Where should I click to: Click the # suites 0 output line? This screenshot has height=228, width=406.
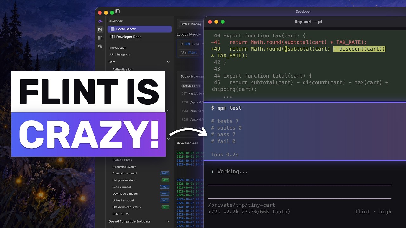226,128
